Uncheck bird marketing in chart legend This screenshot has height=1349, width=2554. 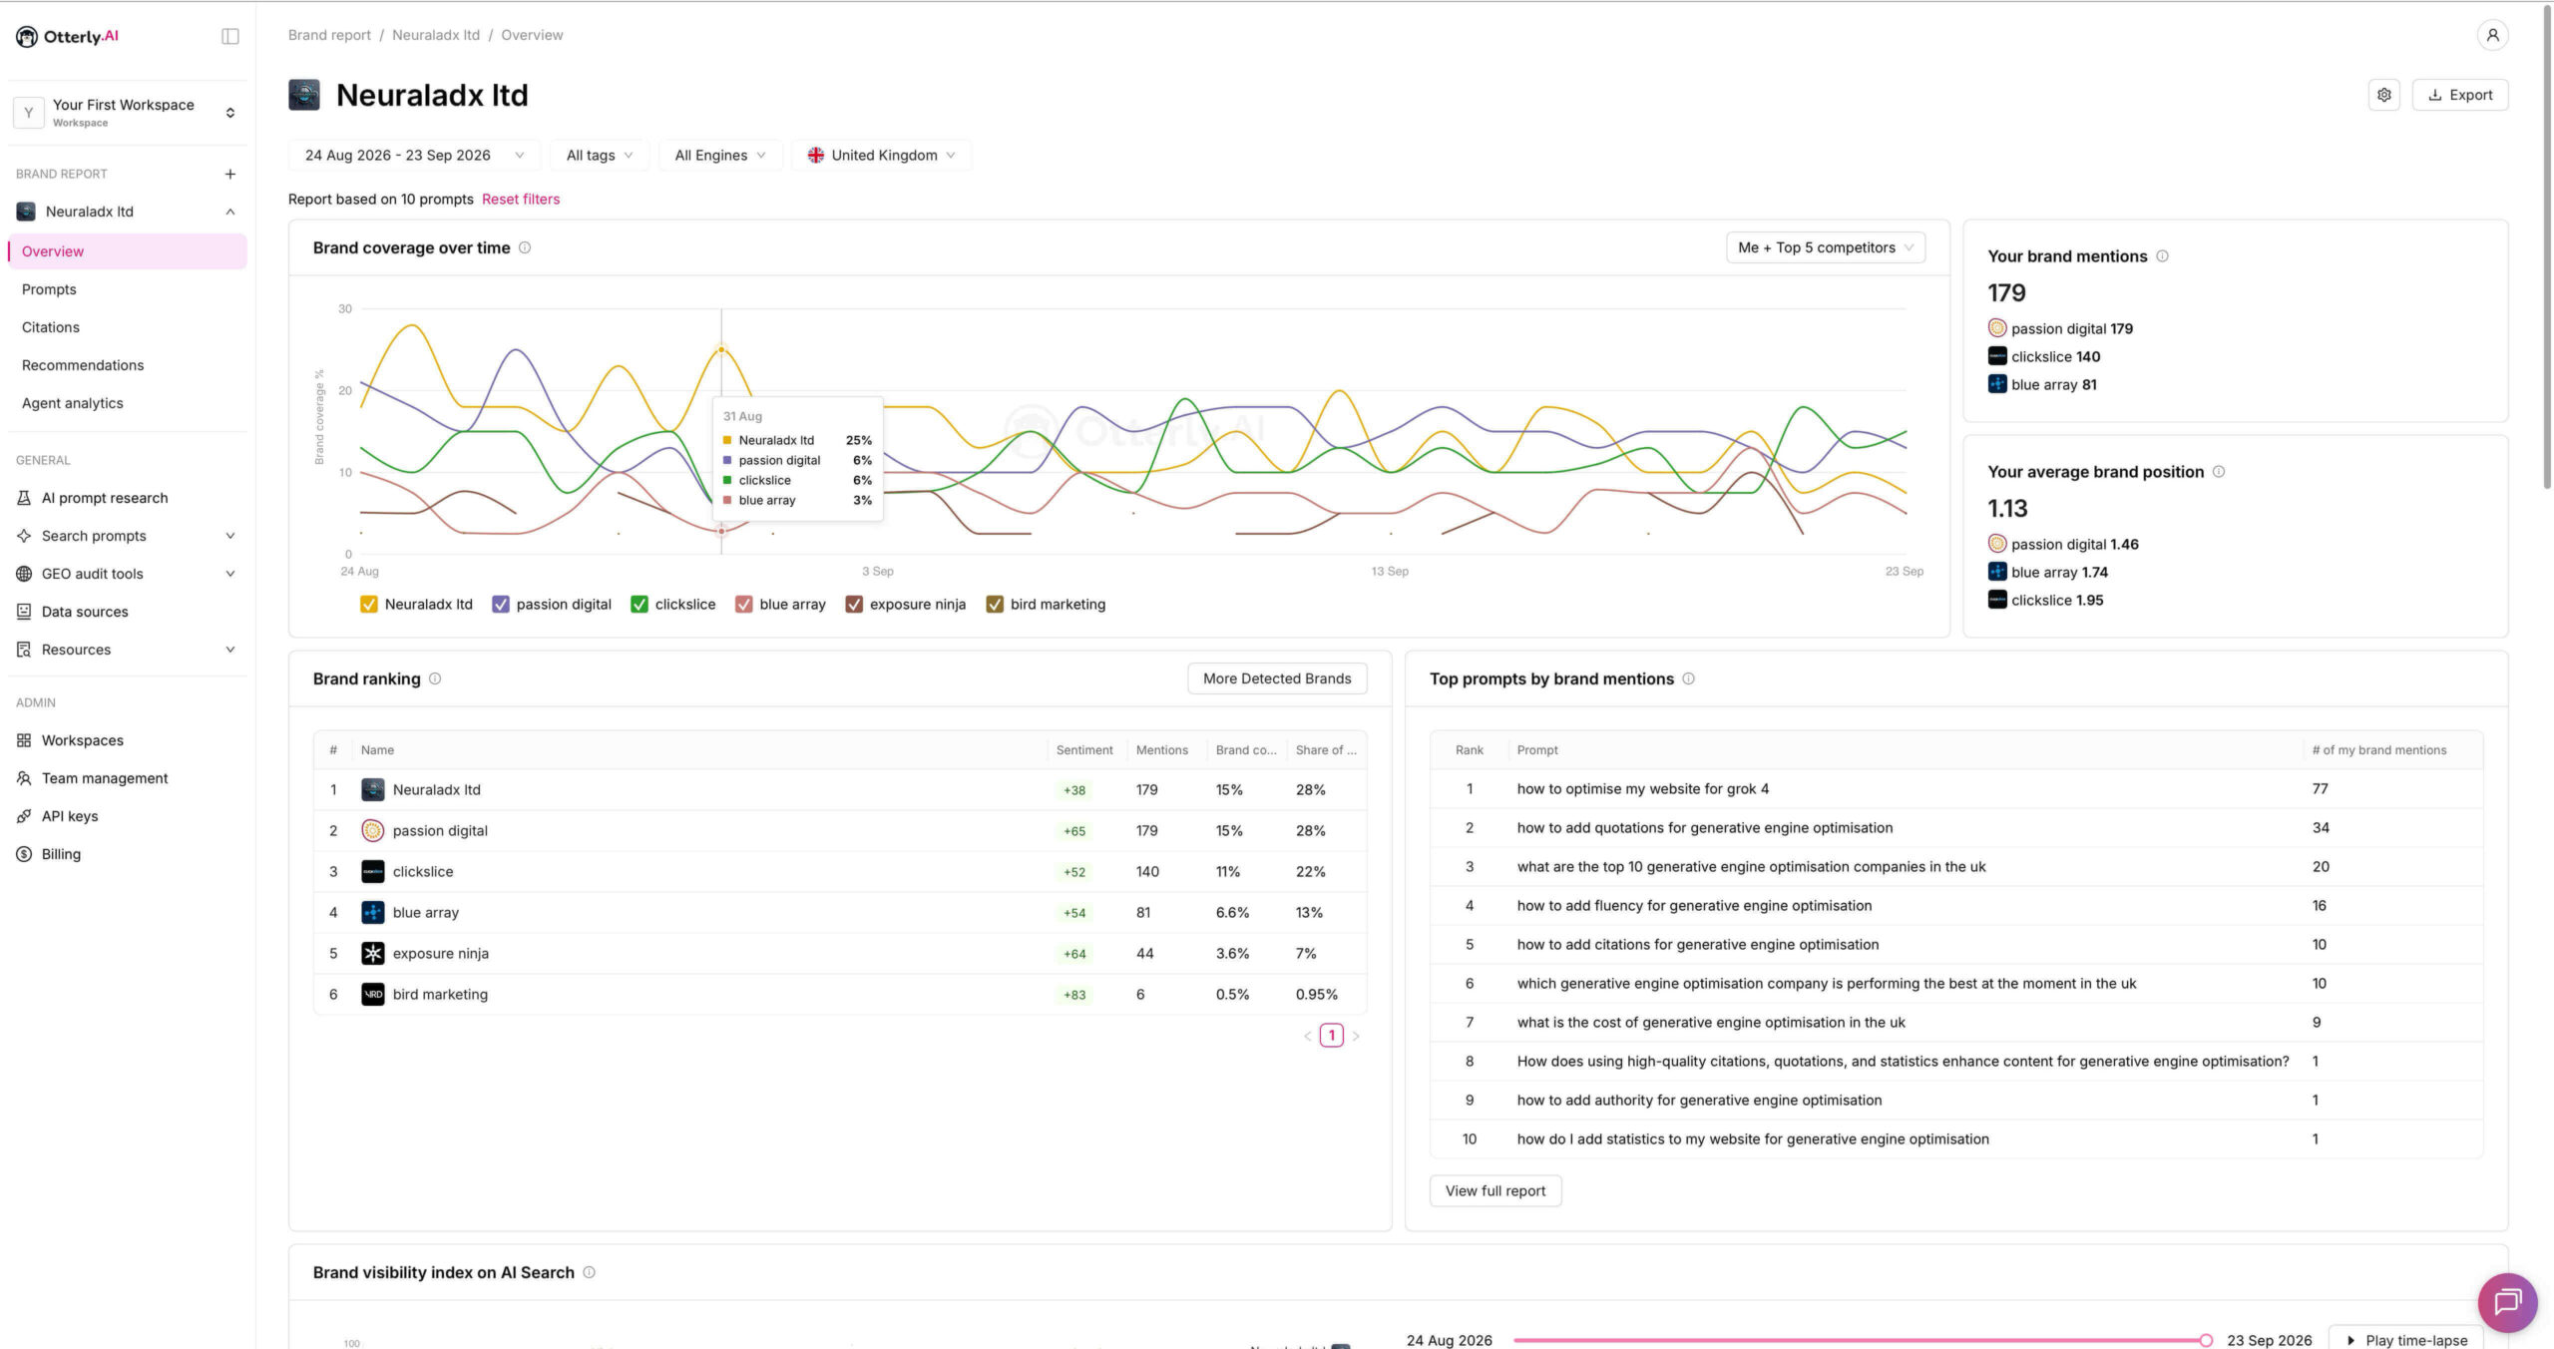click(995, 604)
